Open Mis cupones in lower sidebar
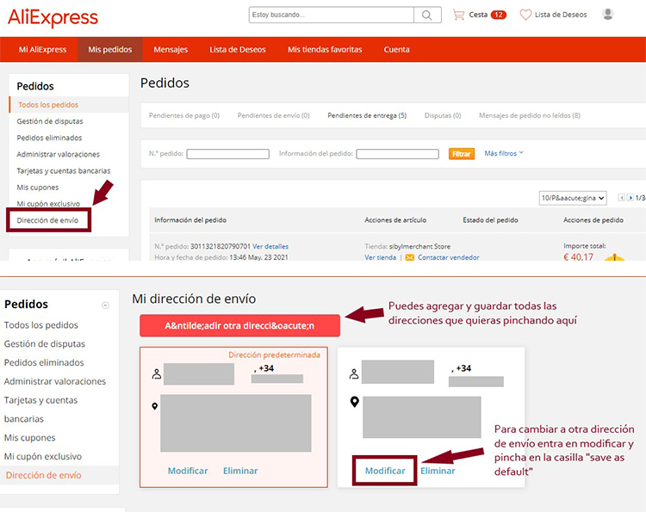646x512 pixels. coord(29,437)
